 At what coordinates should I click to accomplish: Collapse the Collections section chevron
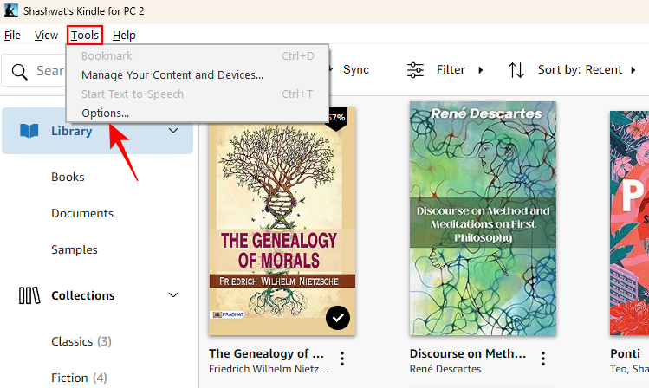[173, 295]
